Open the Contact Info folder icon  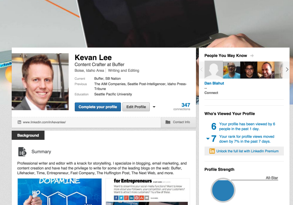click(168, 122)
